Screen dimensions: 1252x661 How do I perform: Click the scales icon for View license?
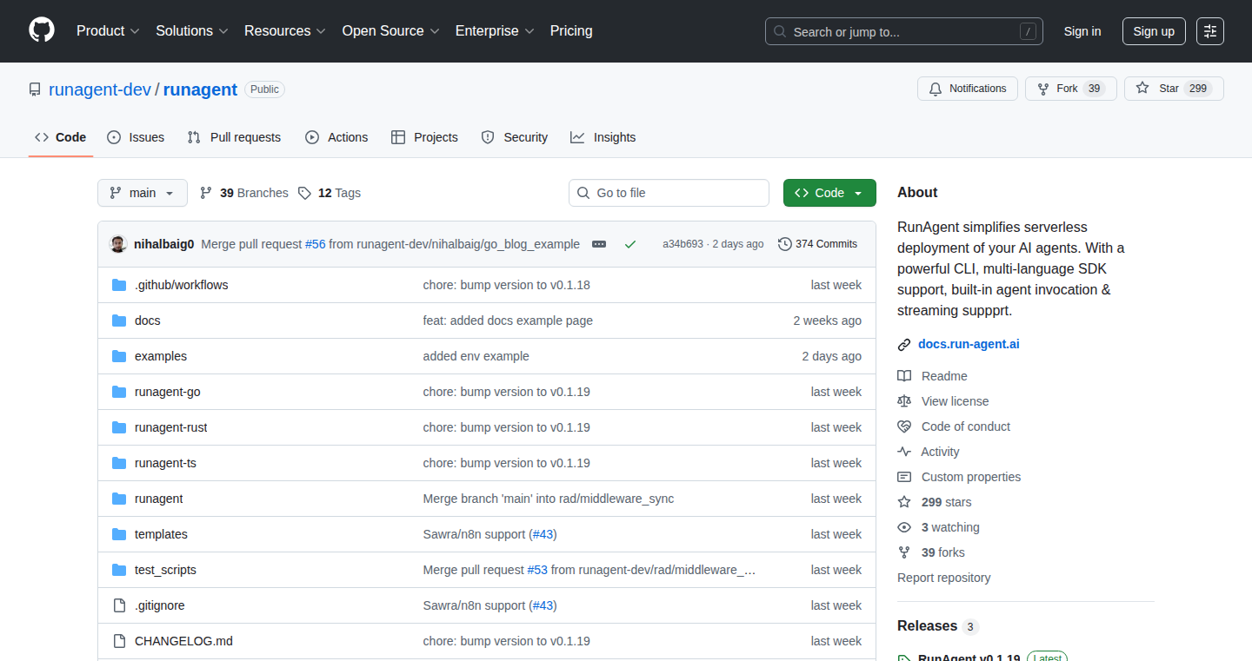coord(904,401)
